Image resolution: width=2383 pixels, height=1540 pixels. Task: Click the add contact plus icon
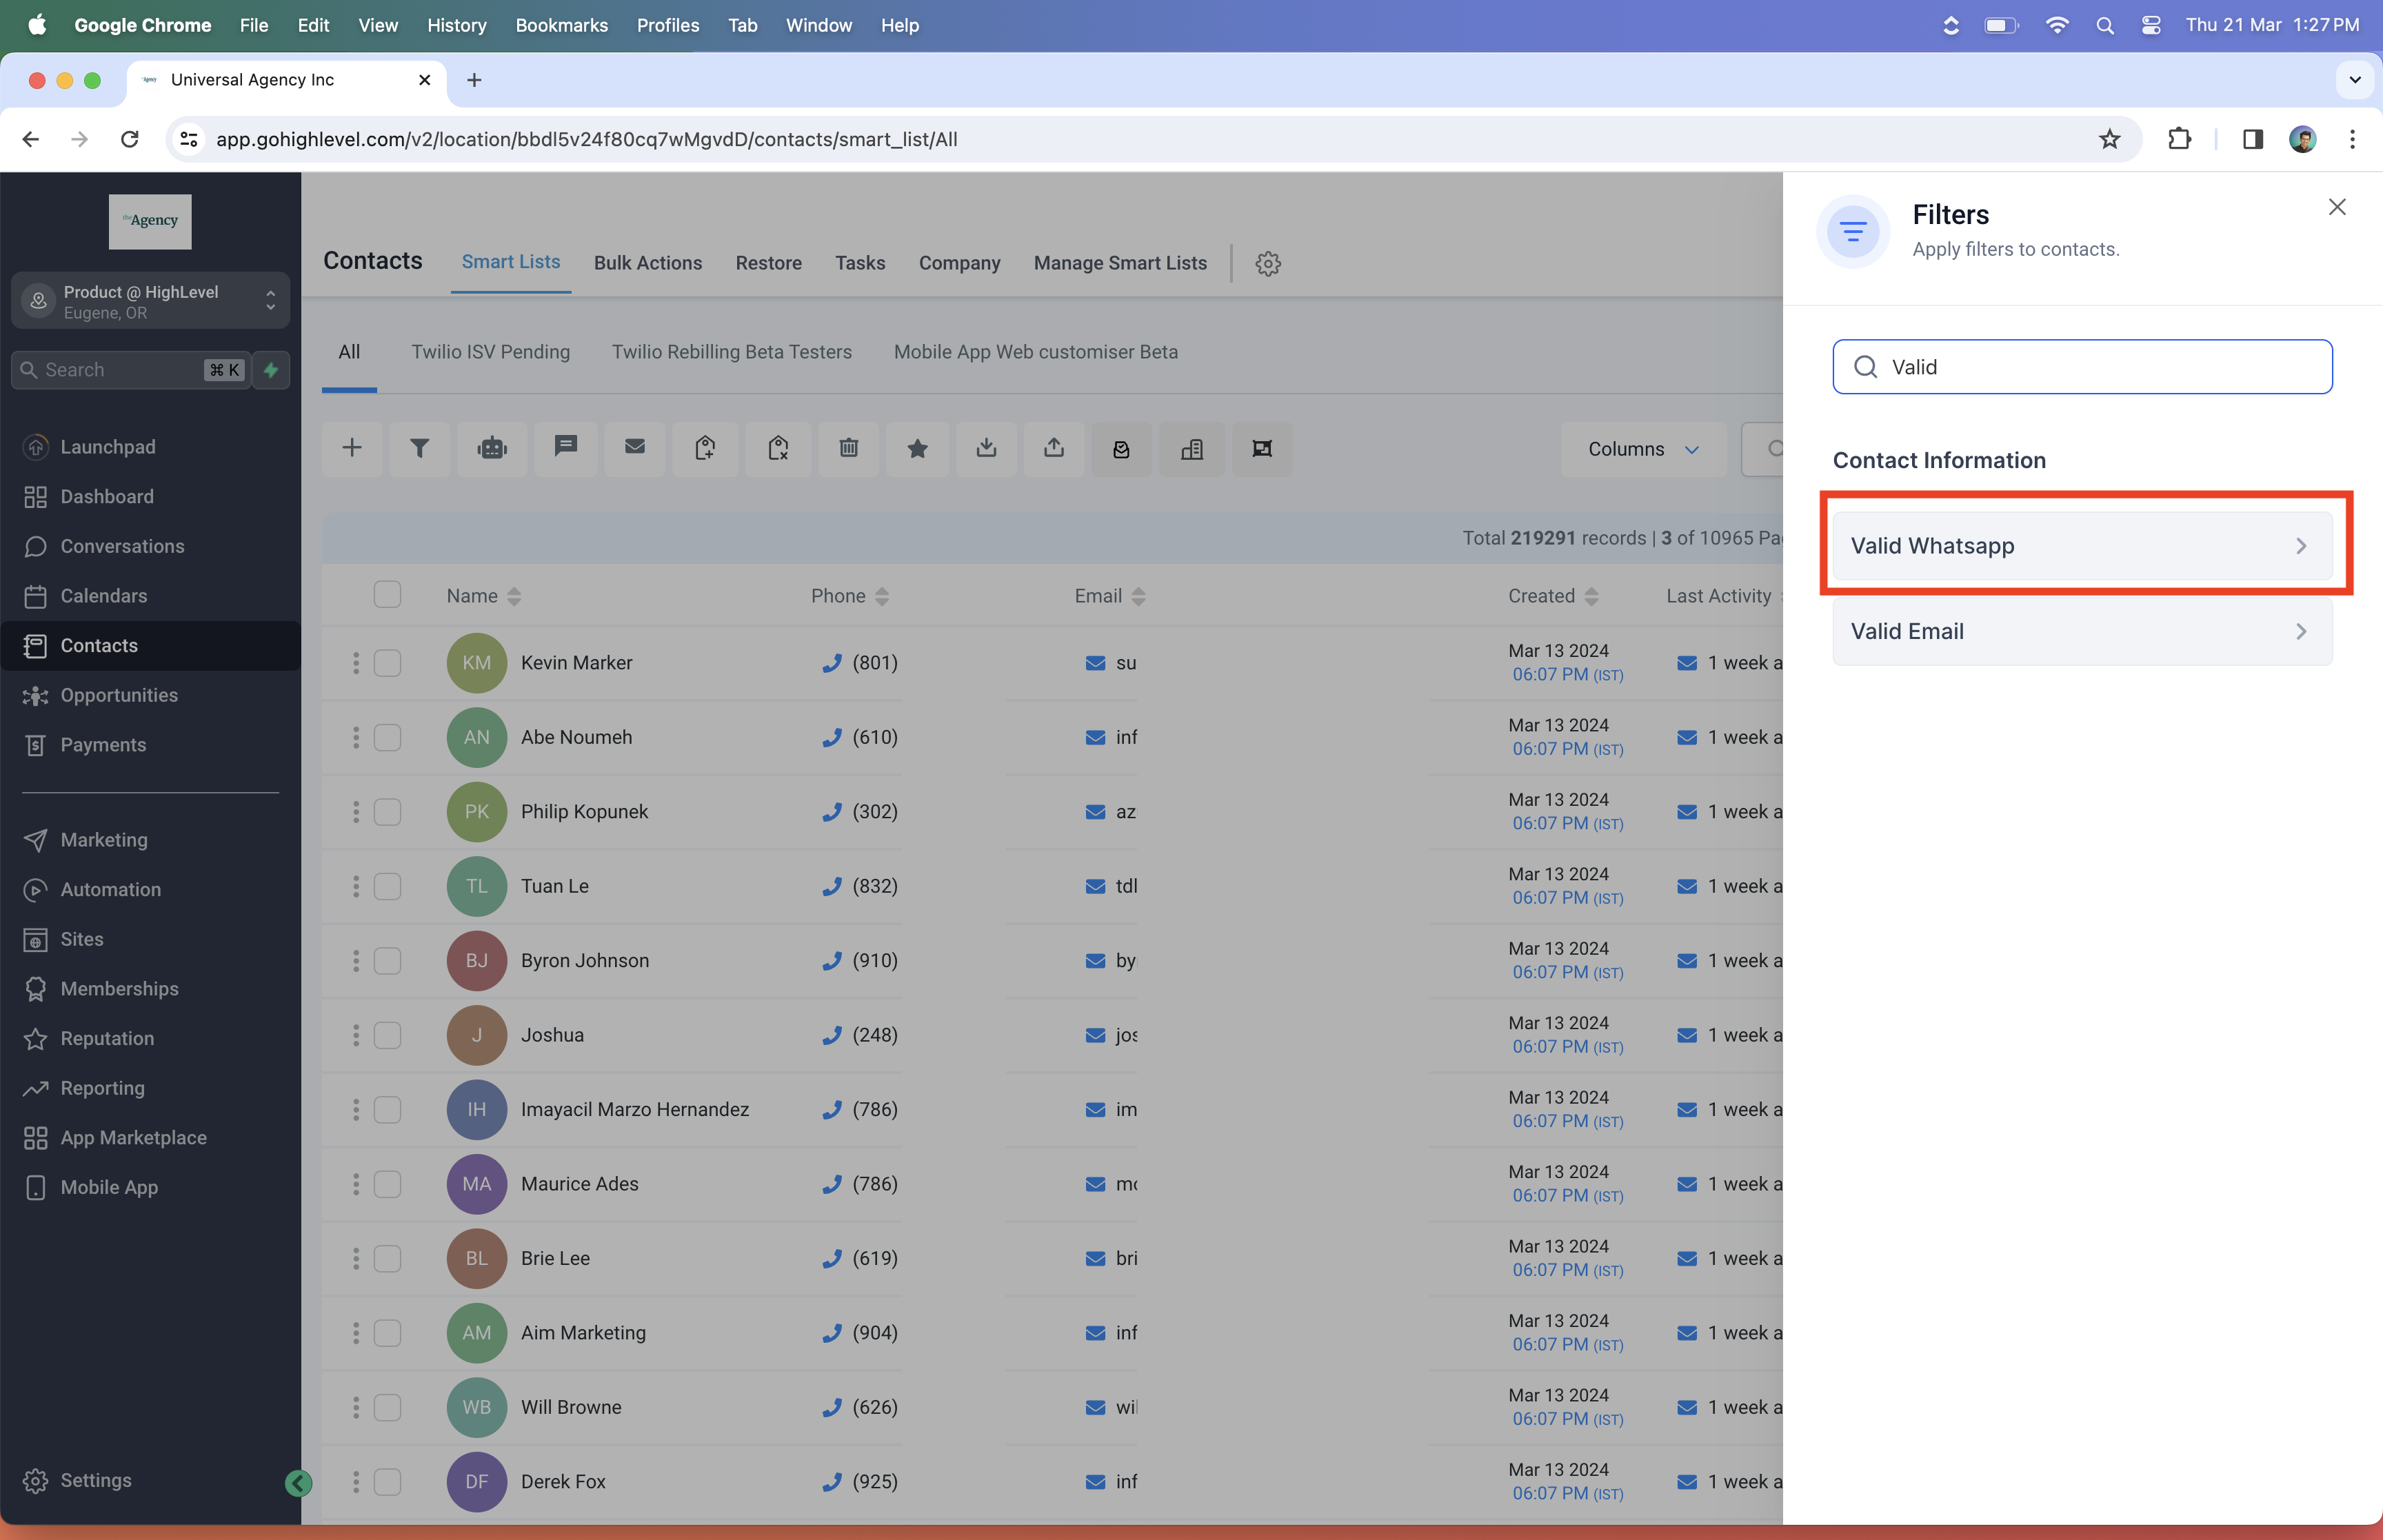352,448
